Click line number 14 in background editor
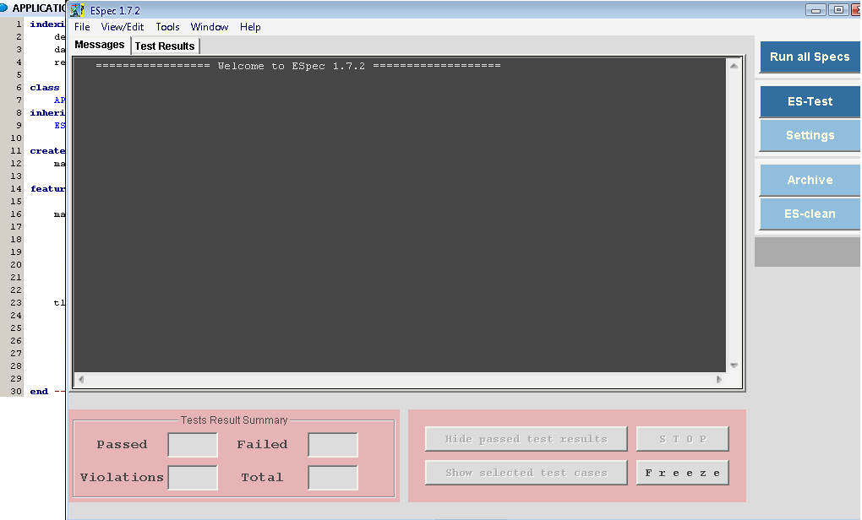Viewport: 862px width, 520px height. (x=16, y=189)
